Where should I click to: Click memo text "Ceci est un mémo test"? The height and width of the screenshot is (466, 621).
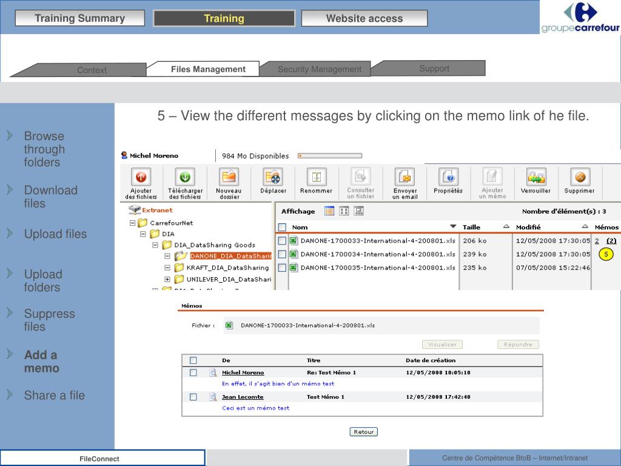click(x=255, y=408)
